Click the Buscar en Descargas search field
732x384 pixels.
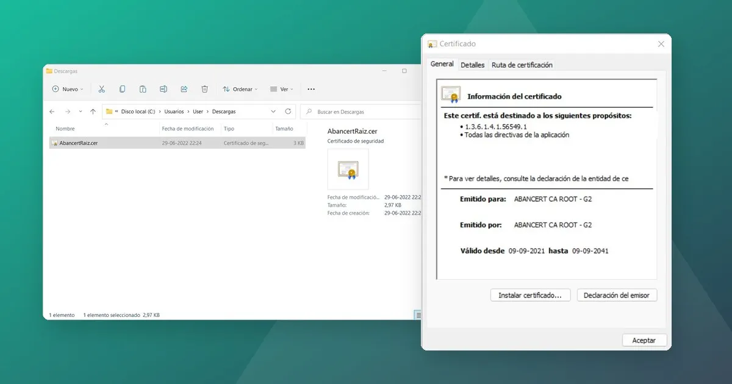tap(361, 112)
